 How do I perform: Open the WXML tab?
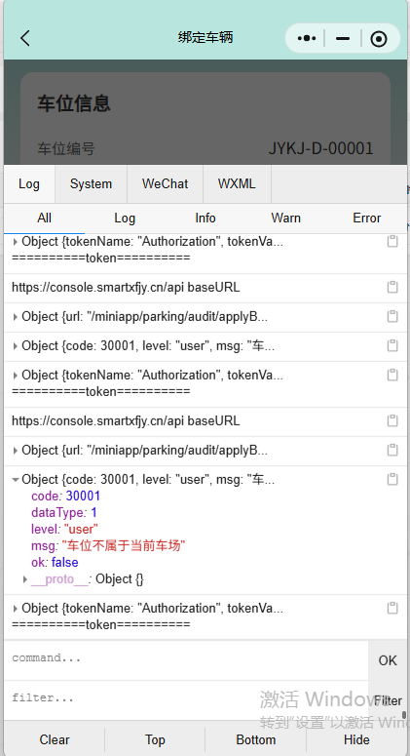pos(237,183)
